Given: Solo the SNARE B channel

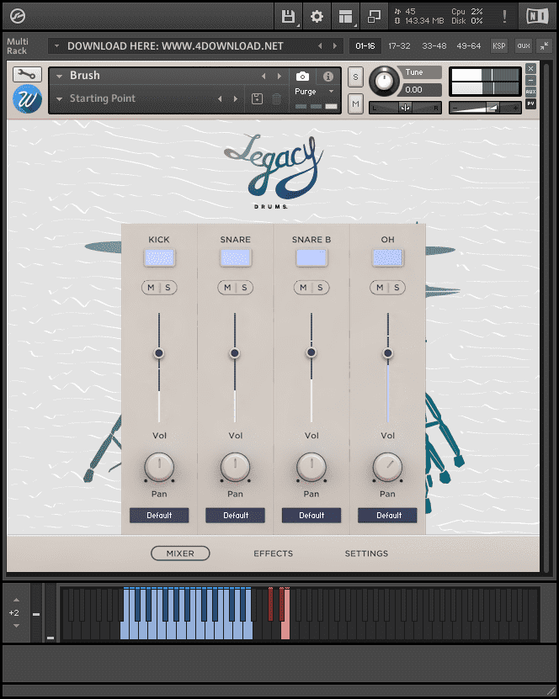Looking at the screenshot, I should (x=320, y=288).
